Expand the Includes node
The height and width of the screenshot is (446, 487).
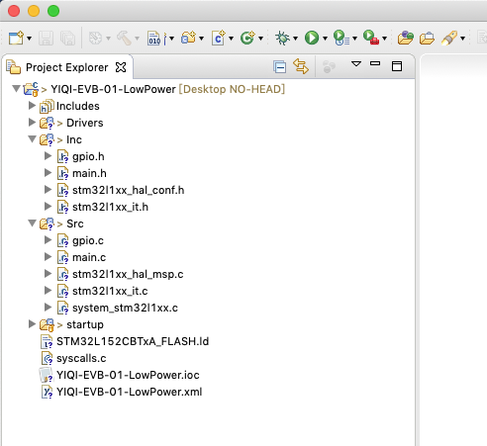tap(32, 106)
